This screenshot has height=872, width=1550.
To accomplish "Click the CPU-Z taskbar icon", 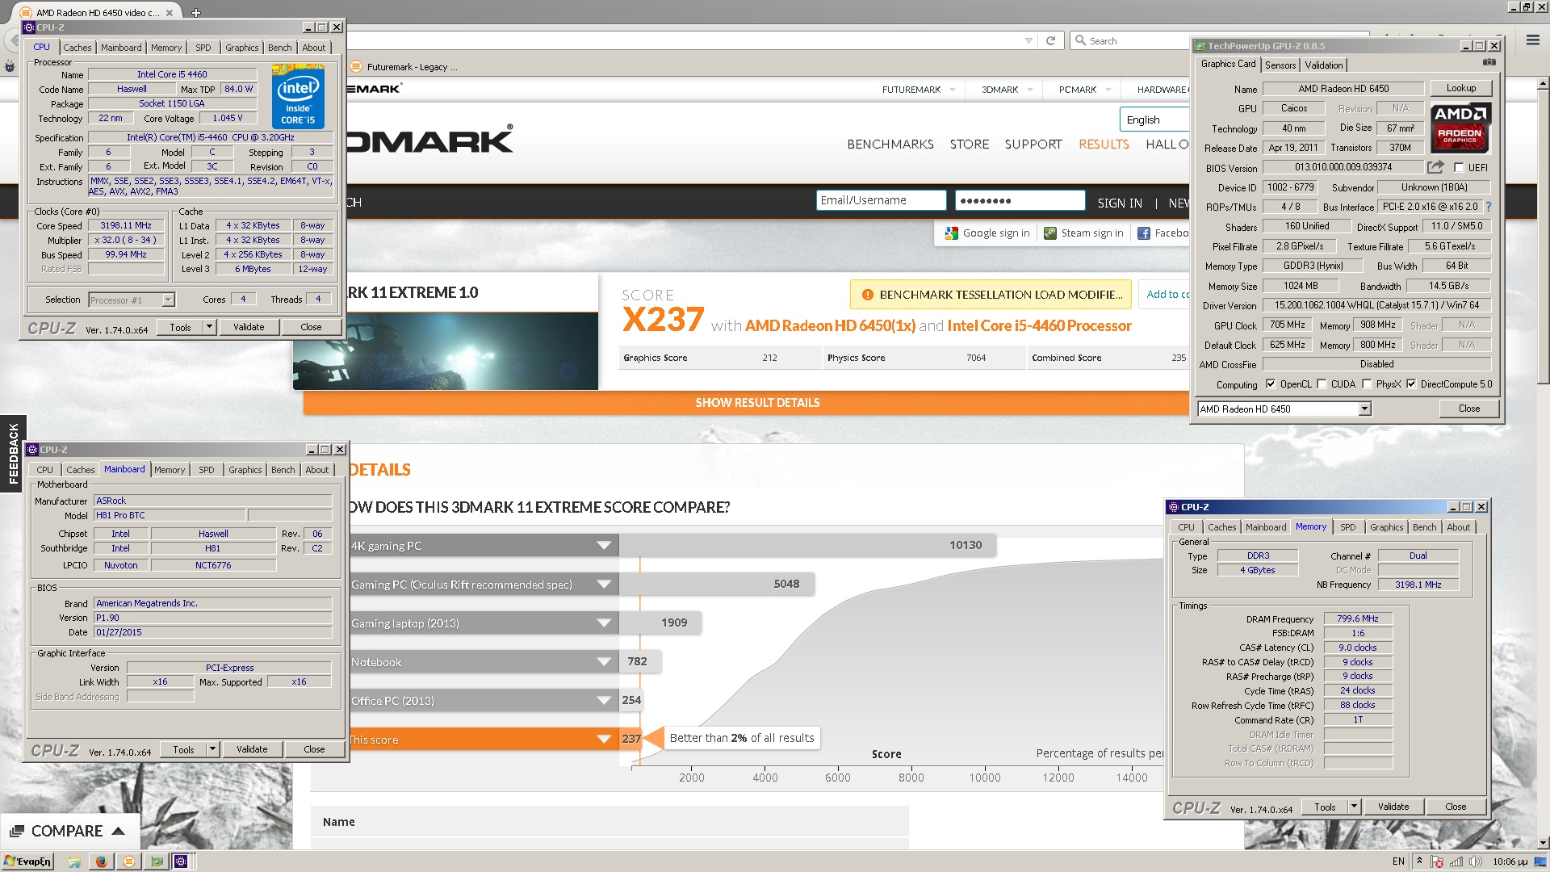I will coord(182,862).
